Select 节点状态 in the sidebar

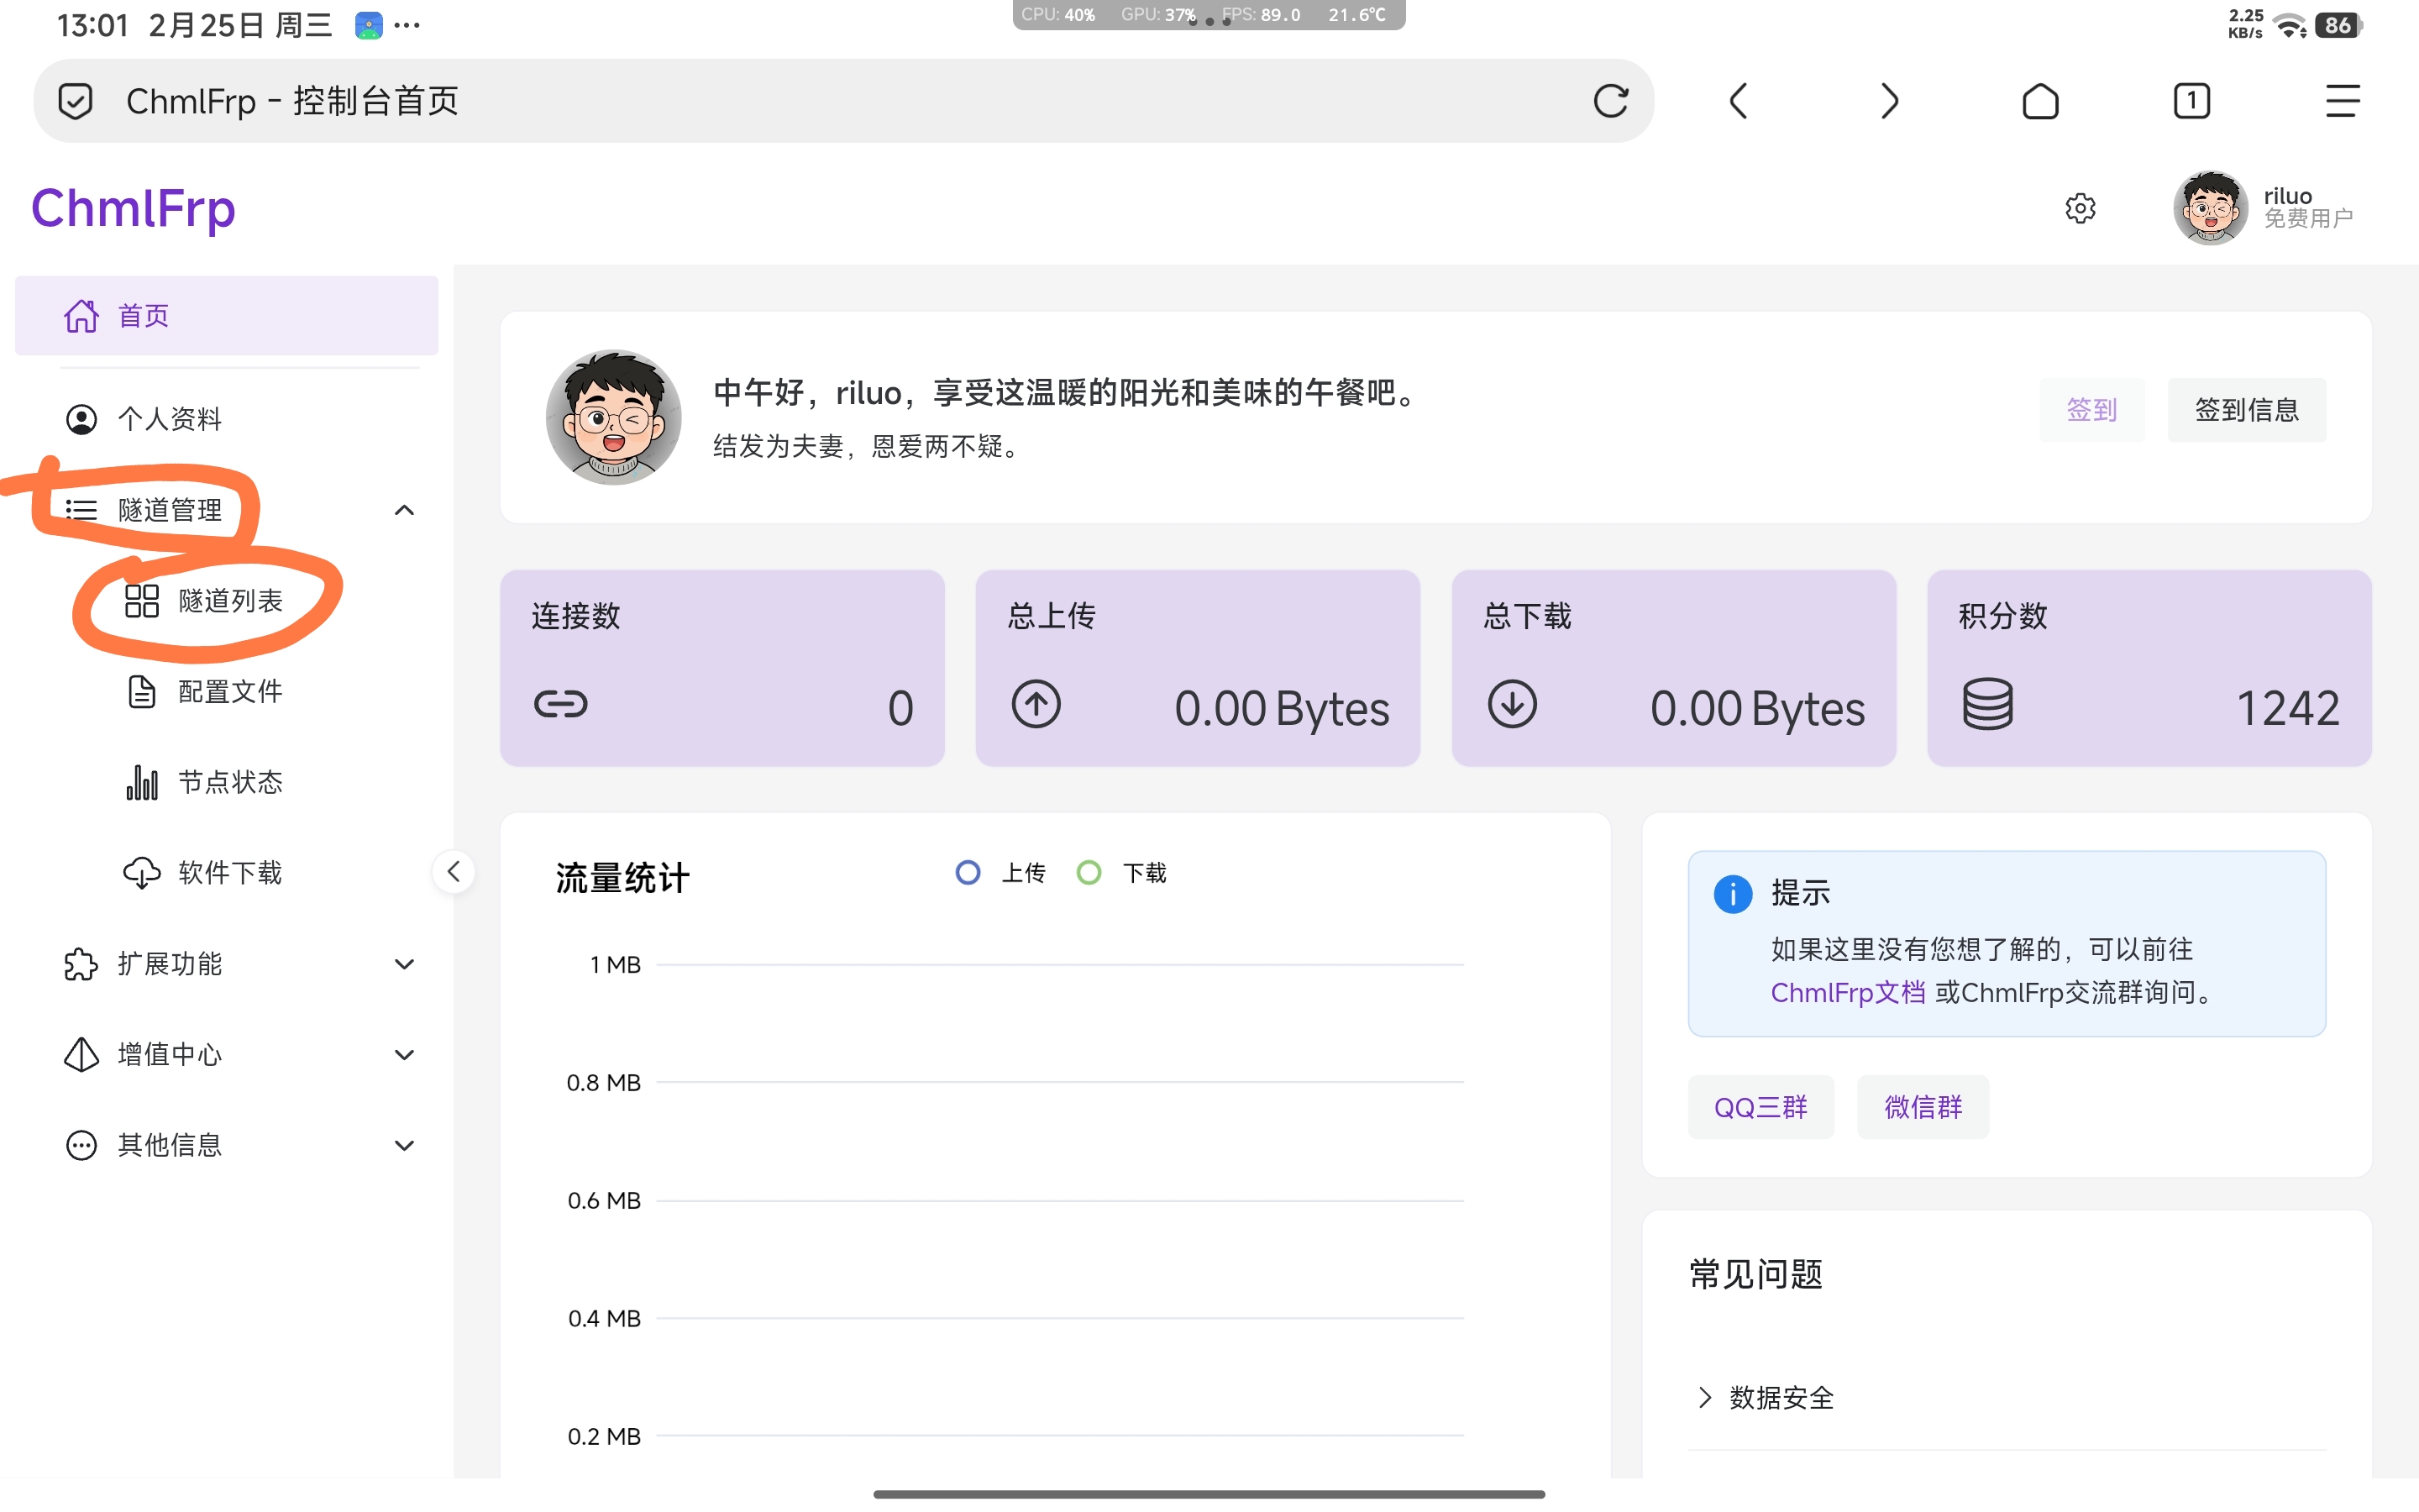click(x=230, y=782)
